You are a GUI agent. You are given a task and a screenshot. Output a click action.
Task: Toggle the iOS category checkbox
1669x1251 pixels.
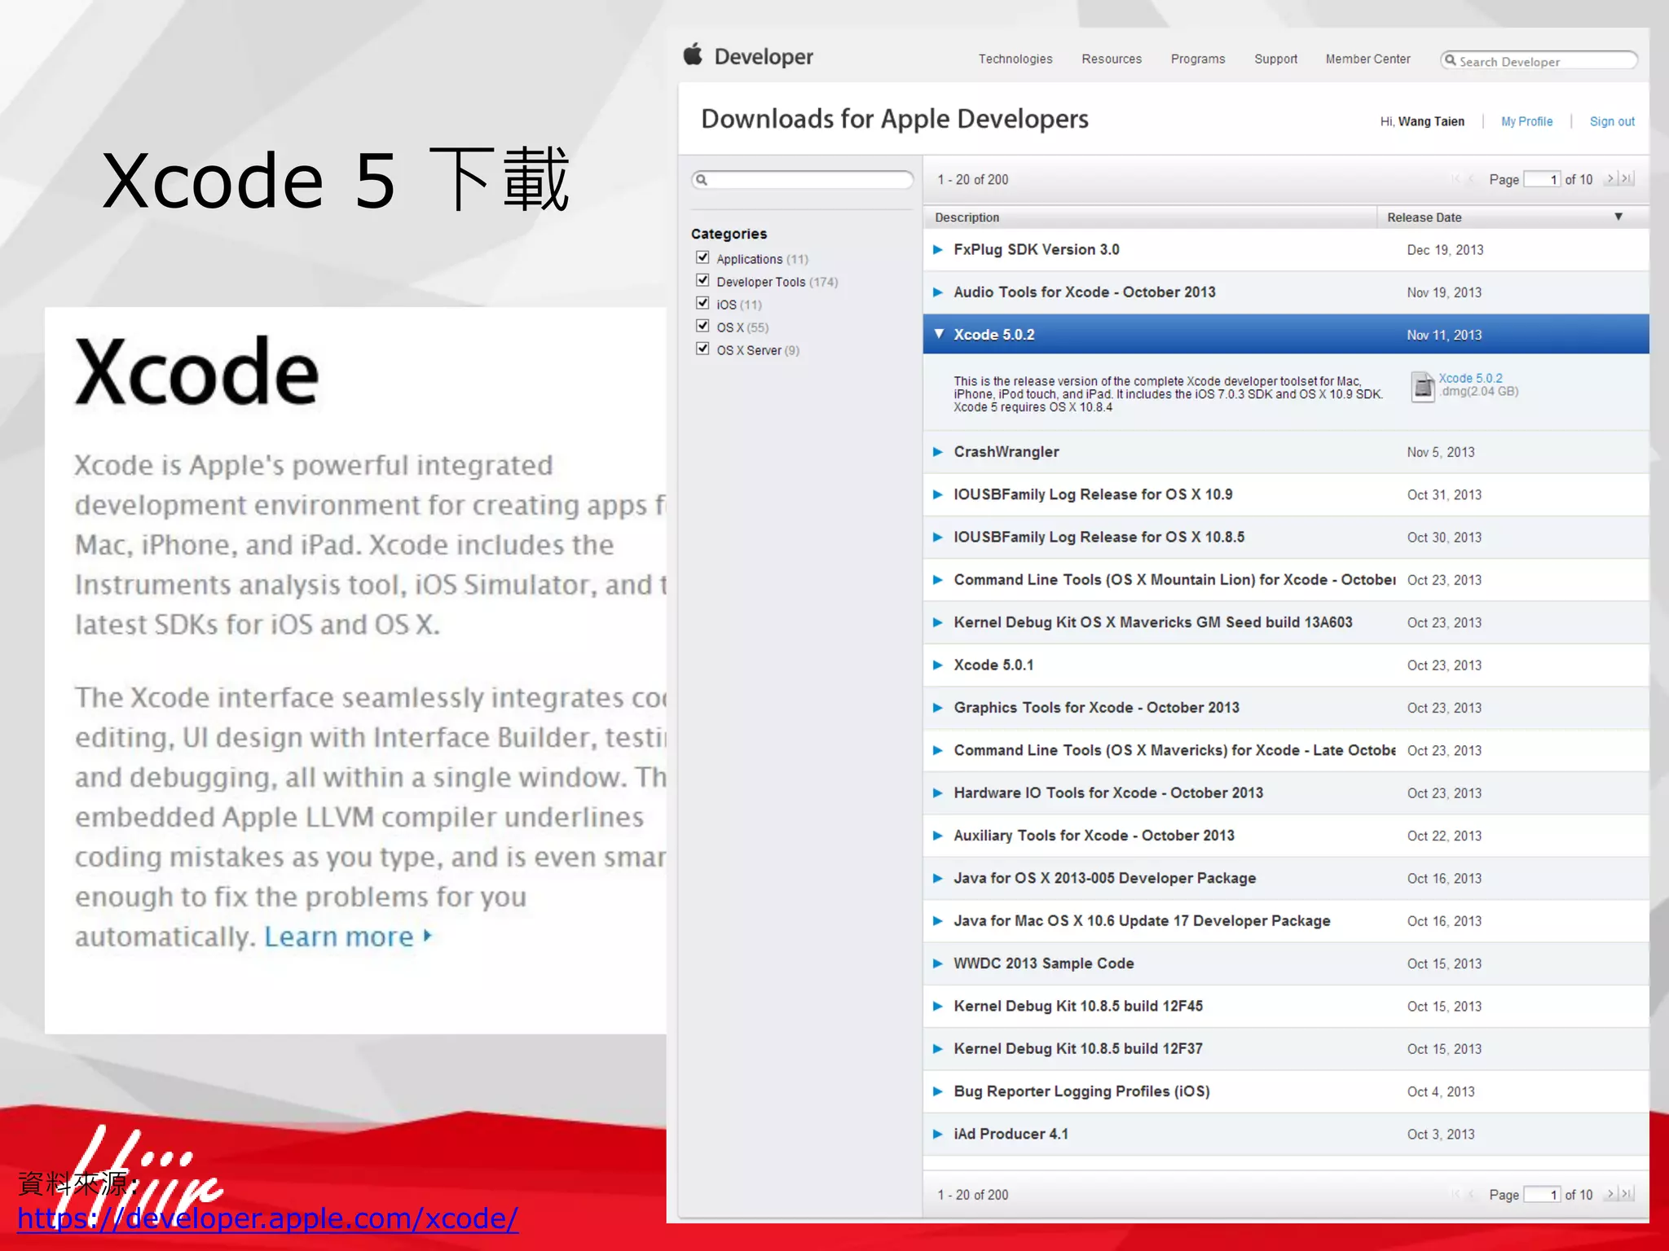click(702, 303)
